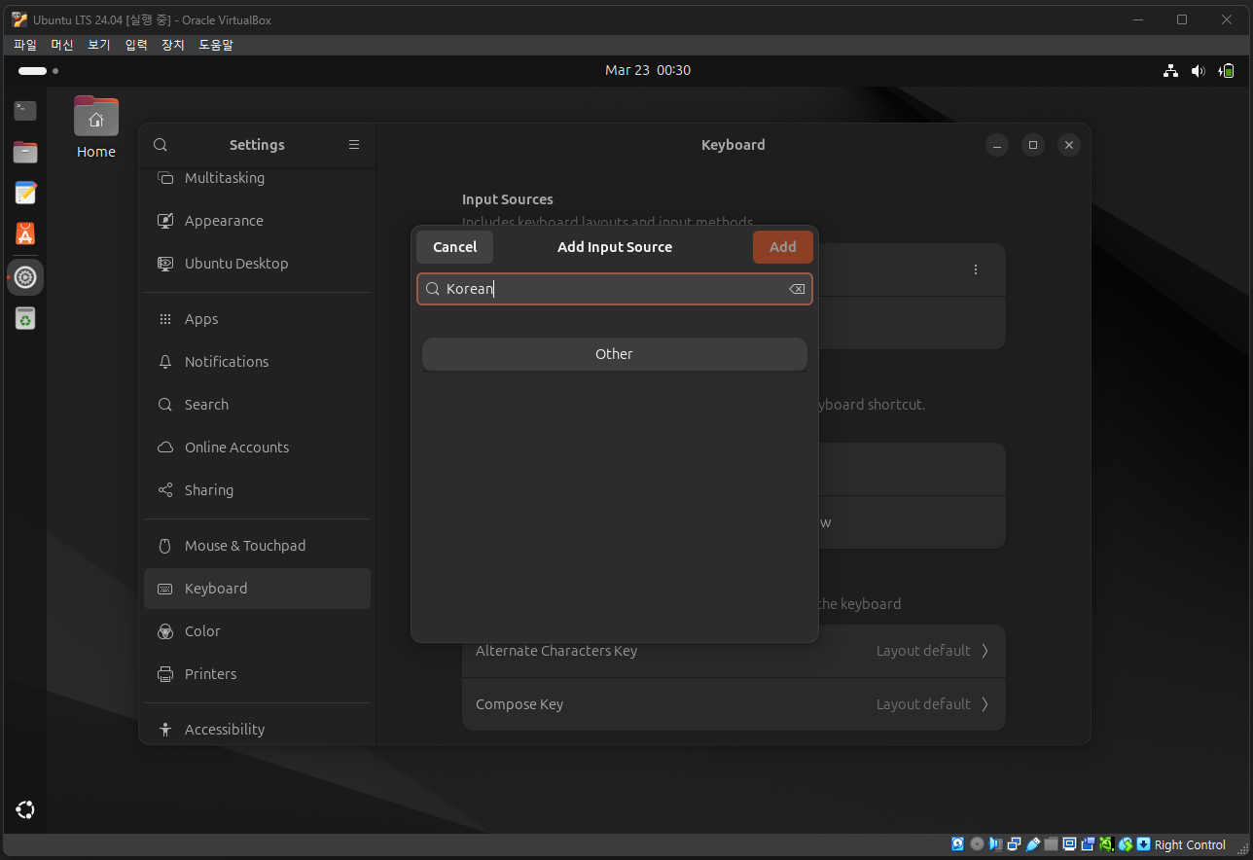Open Search settings panel
The height and width of the screenshot is (860, 1253).
click(257, 405)
